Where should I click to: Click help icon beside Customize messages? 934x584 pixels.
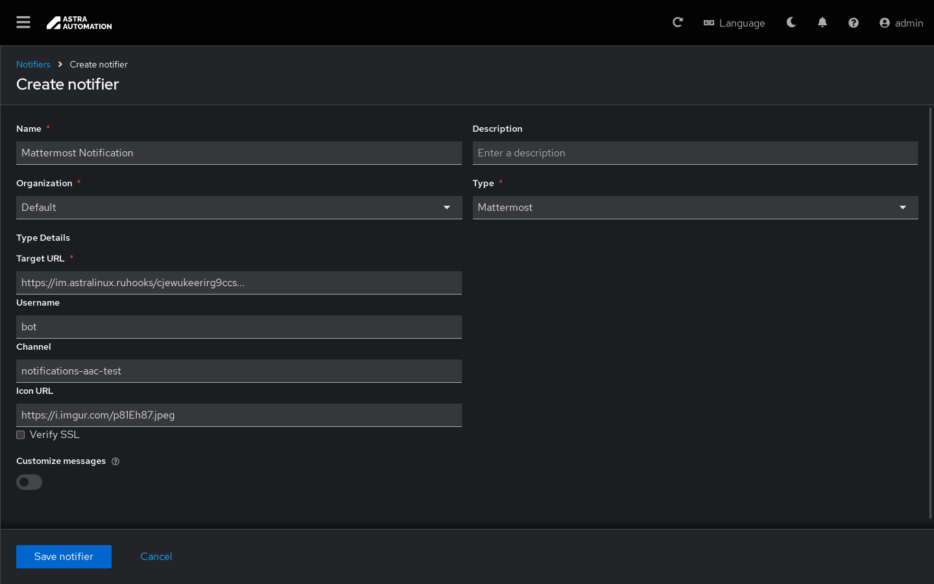click(115, 461)
